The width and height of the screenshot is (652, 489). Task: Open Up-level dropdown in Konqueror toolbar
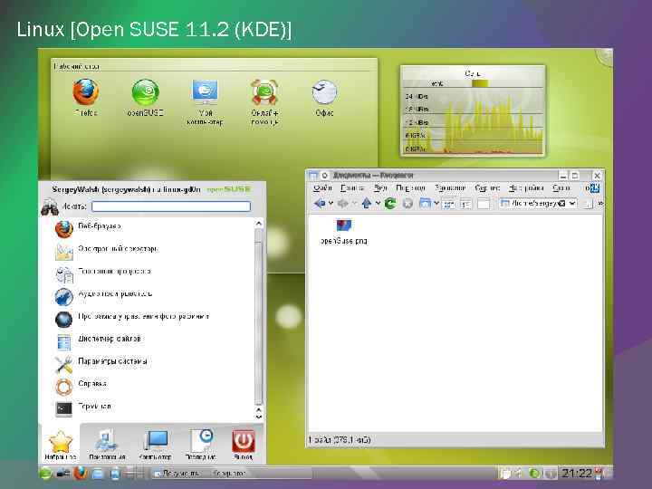pyautogui.click(x=378, y=204)
